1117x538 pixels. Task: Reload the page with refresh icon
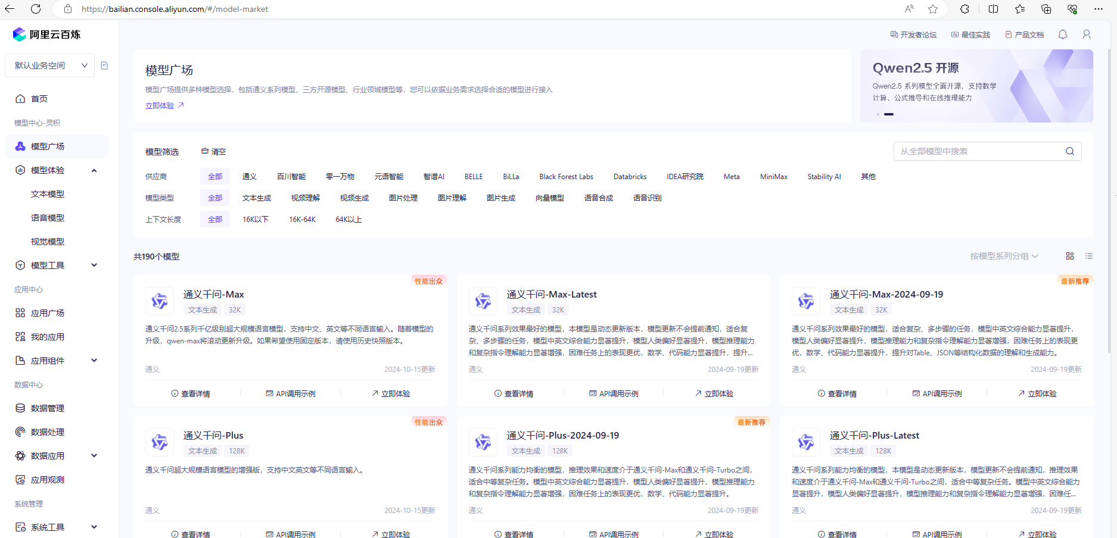coord(36,9)
